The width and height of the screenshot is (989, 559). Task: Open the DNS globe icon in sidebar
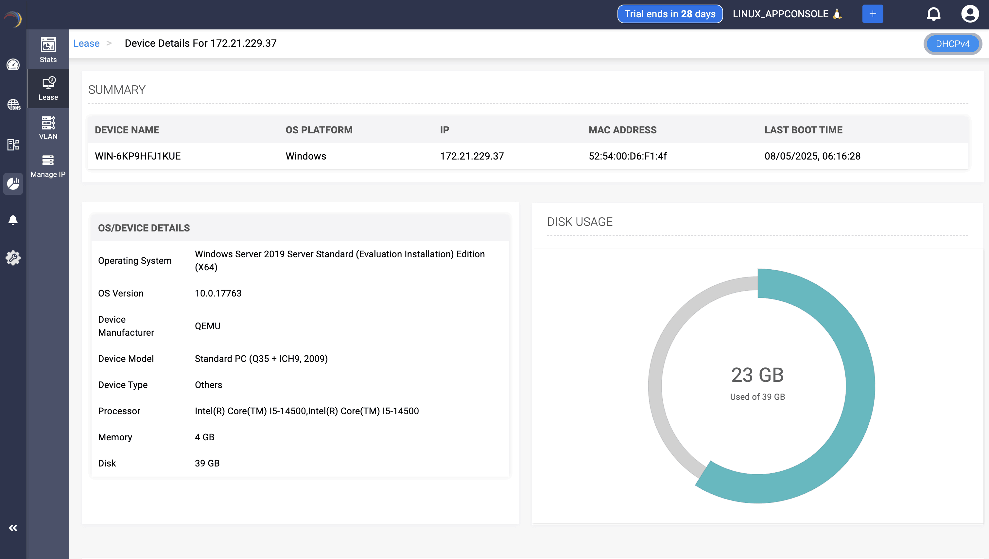click(13, 104)
